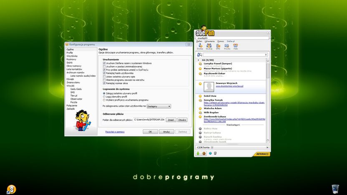Viewport: 347px width, 195px height.
Task: Click arrow at right of contact search field
Action: point(266,55)
